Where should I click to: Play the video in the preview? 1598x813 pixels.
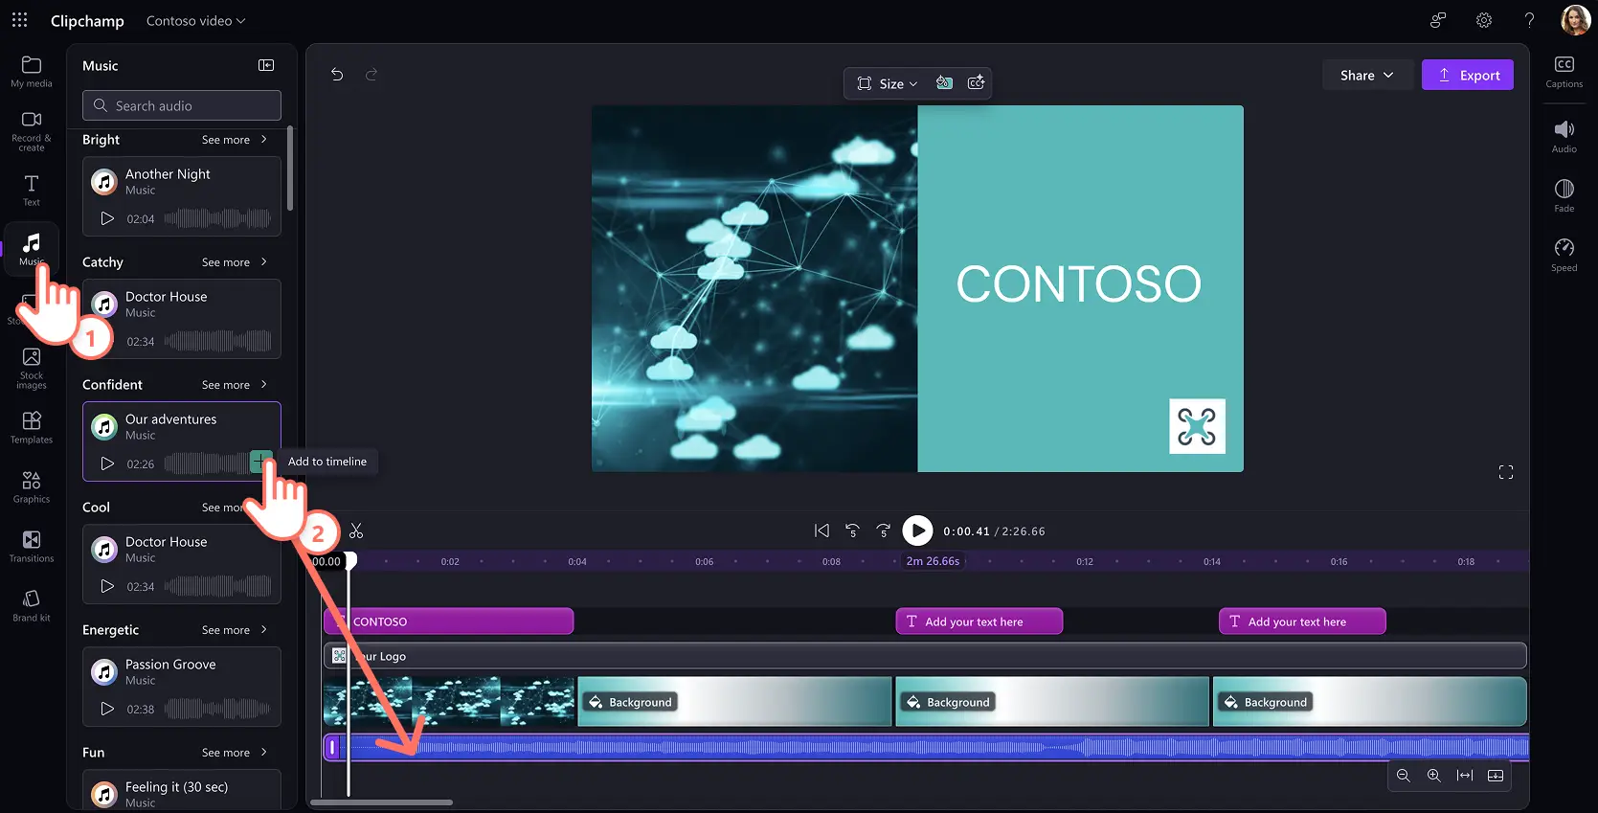917,531
